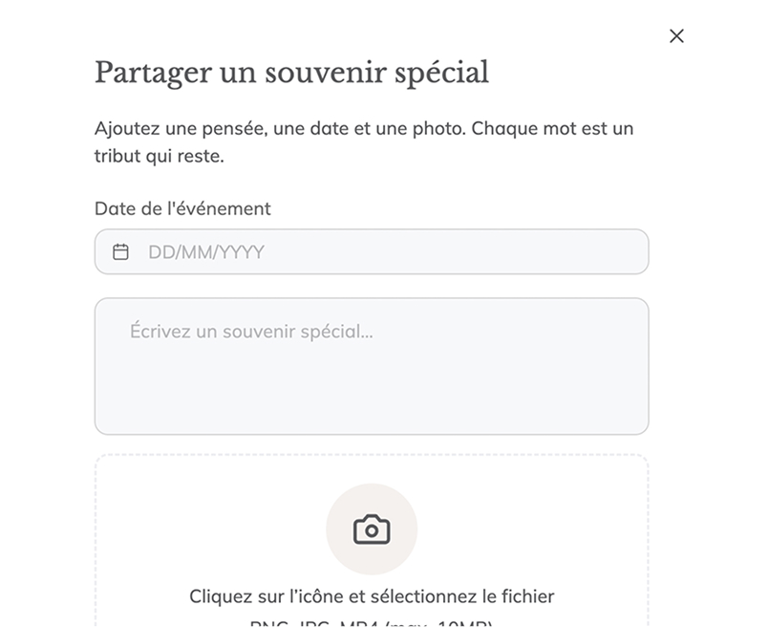768x627 pixels.
Task: Select a photo using the camera icon
Action: pyautogui.click(x=372, y=530)
